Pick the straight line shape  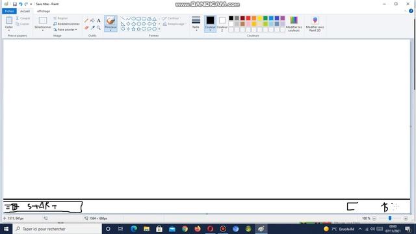(123, 19)
